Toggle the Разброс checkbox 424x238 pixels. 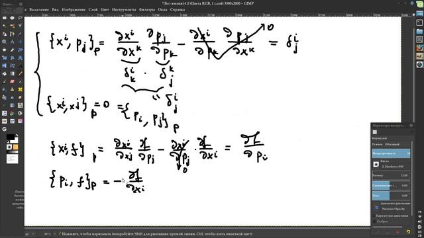click(374, 221)
